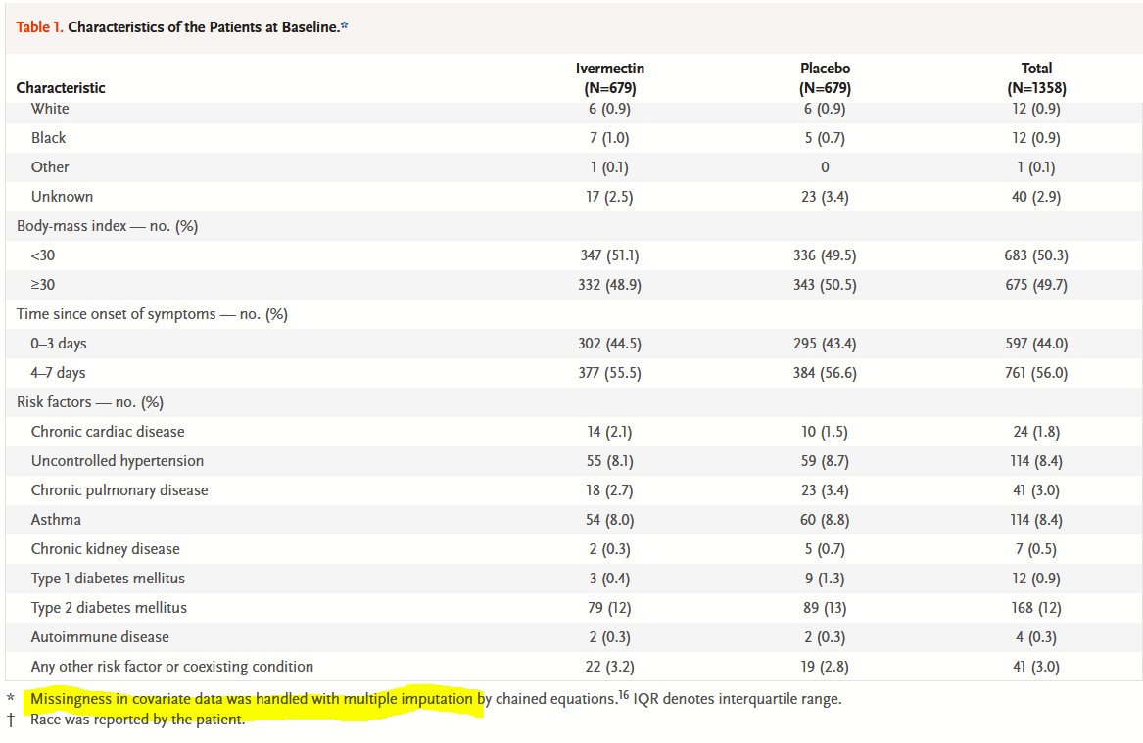Click 'Race was reported by the patient' footnote

(x=138, y=720)
